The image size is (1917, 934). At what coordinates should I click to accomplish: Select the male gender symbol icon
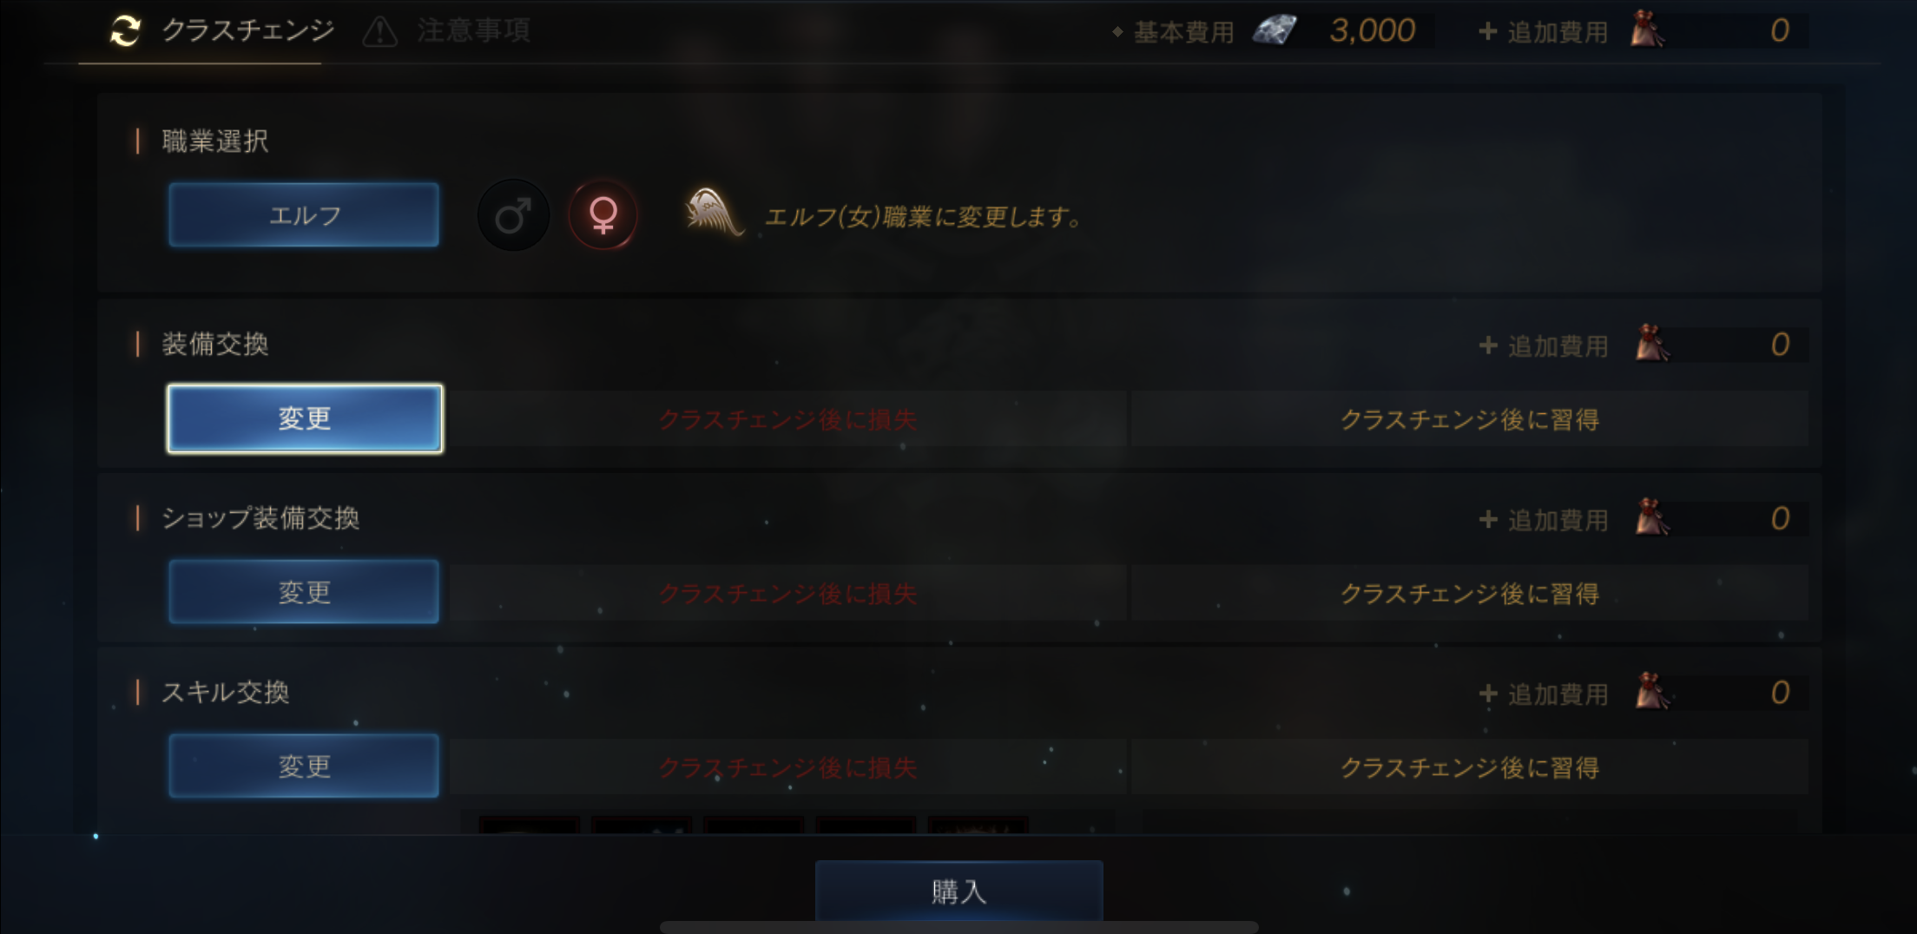click(513, 215)
